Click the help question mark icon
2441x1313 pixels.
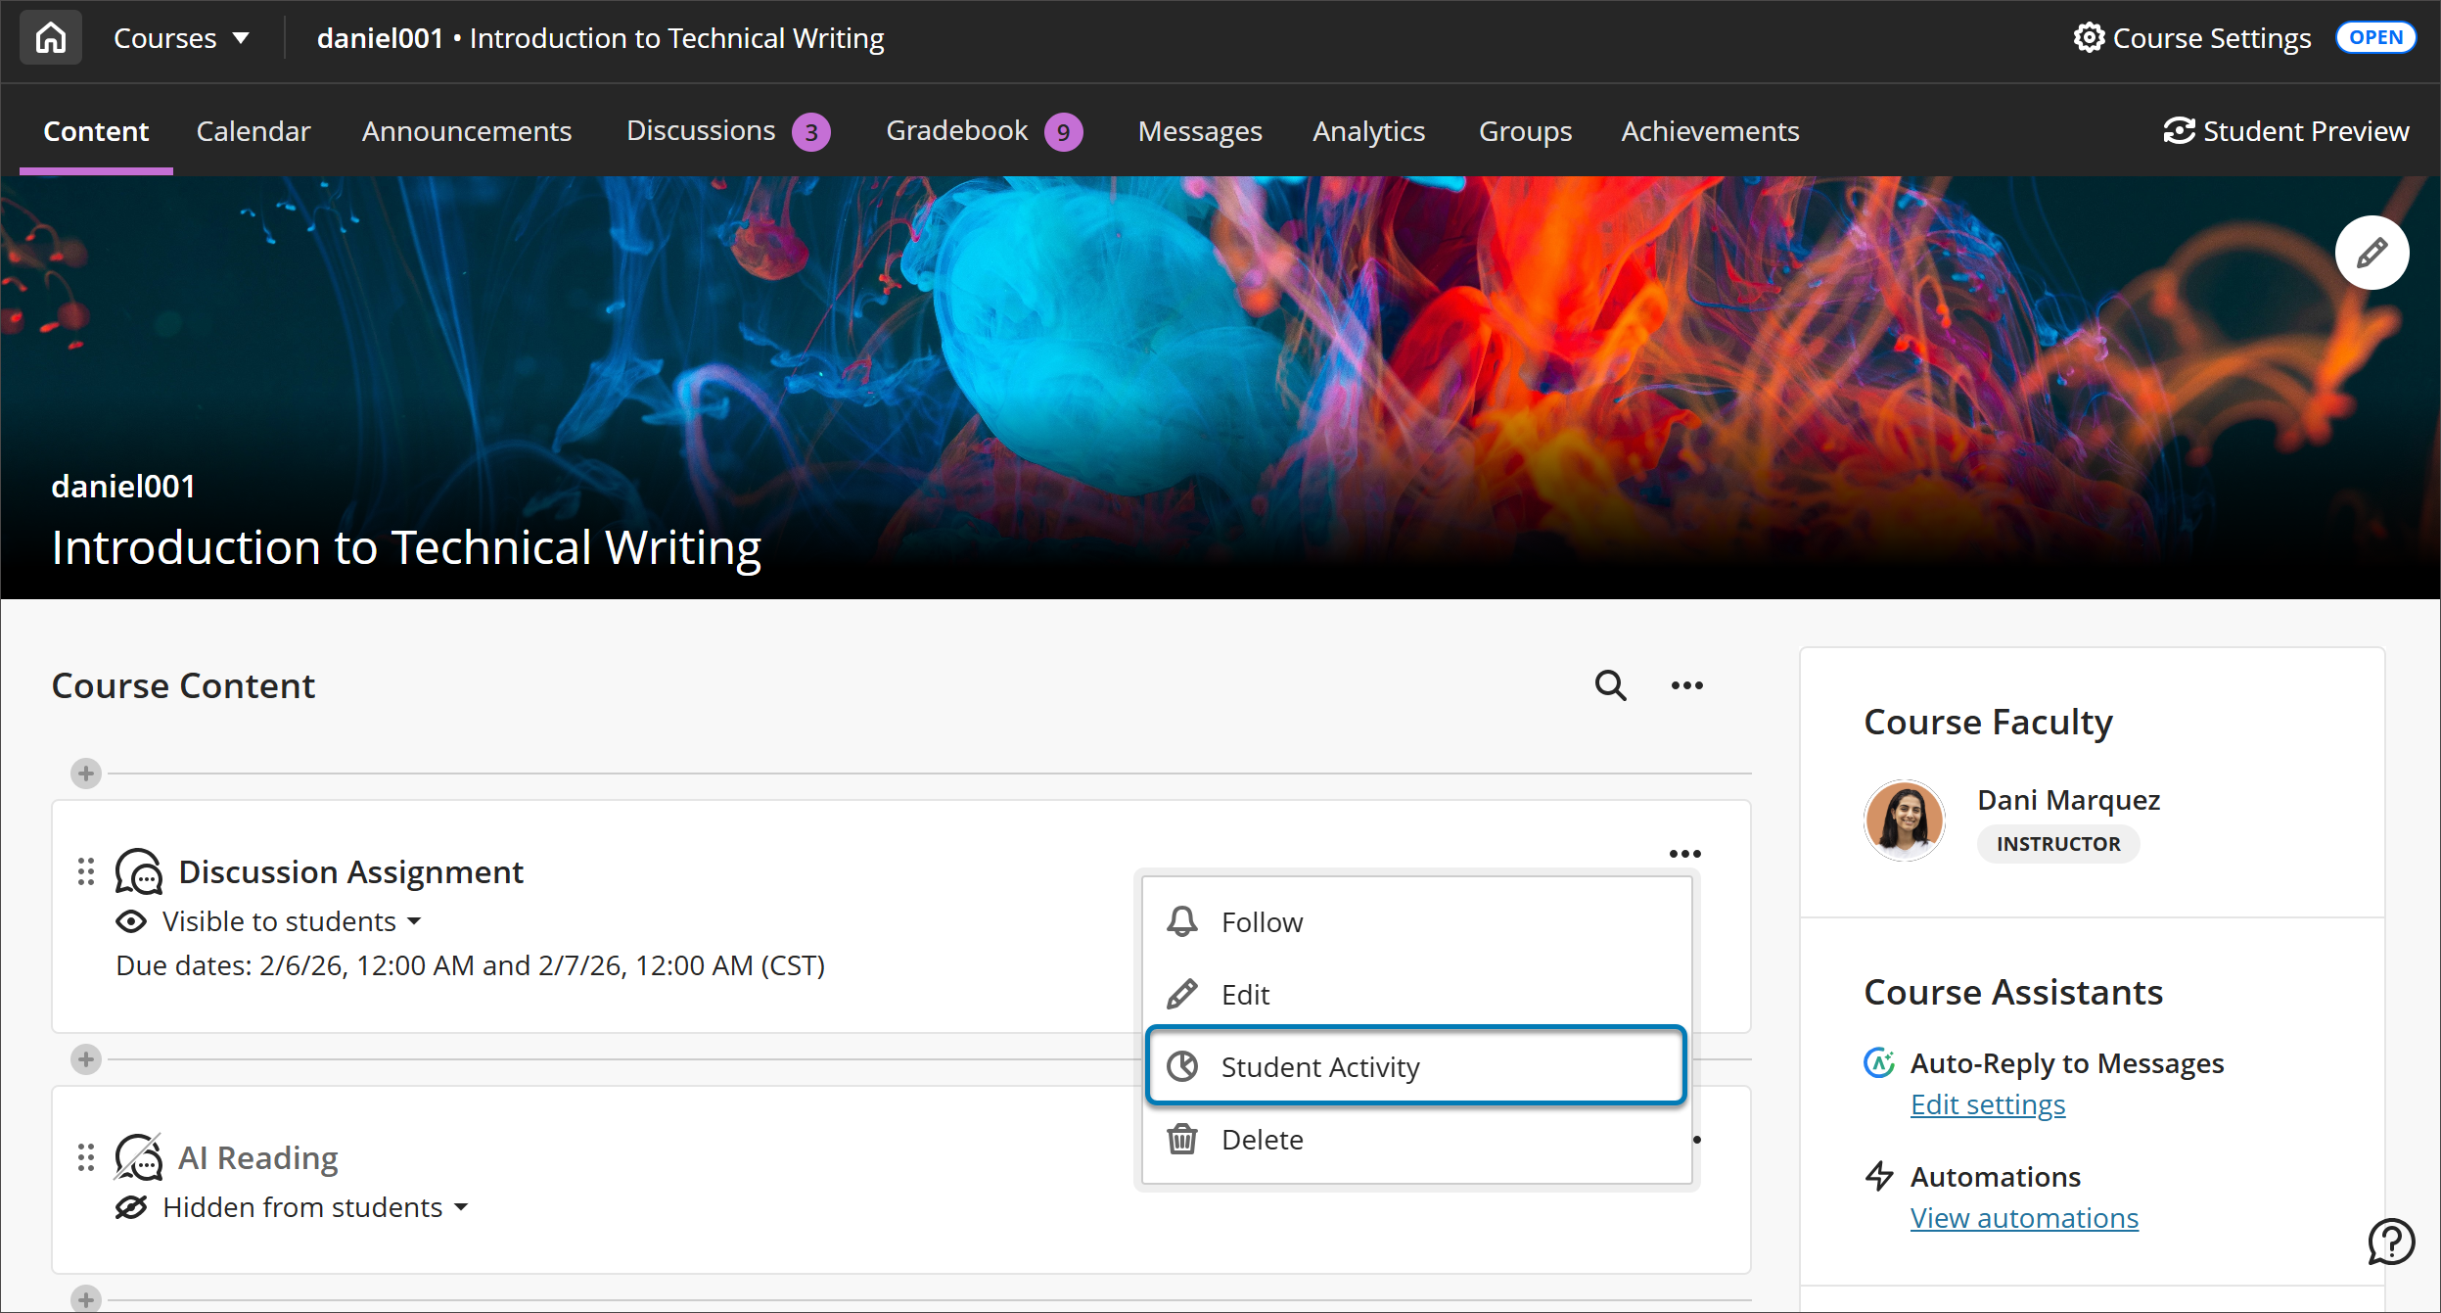tap(2389, 1242)
